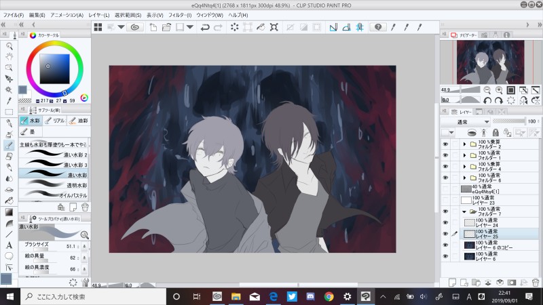Click inside color circle square picker
Screen dimensions: 543x305
pyautogui.click(x=55, y=69)
